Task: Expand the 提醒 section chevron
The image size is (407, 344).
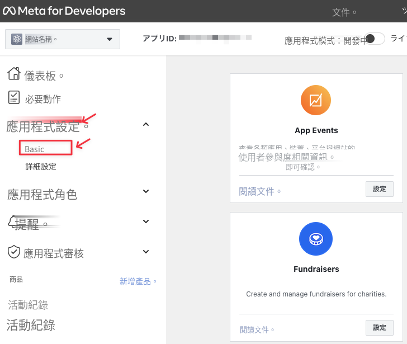Action: 146,222
